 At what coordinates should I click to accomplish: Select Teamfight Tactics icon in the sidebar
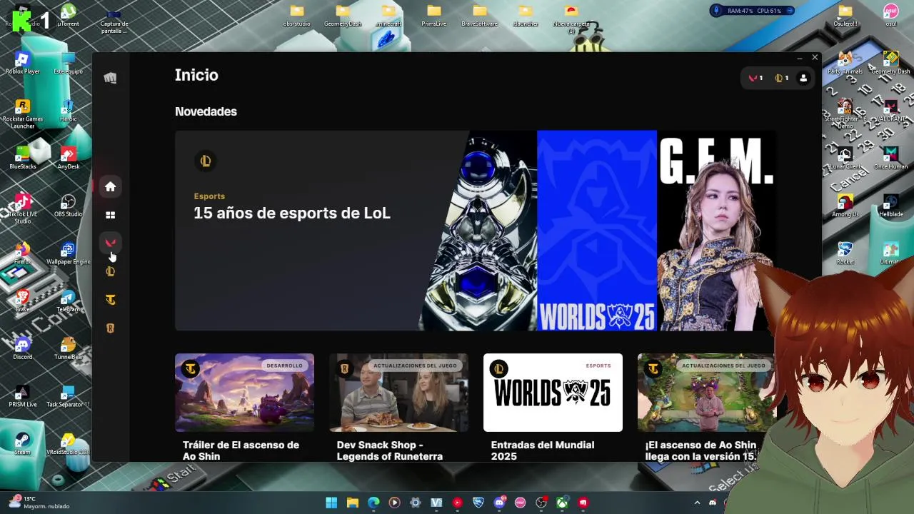(x=110, y=300)
